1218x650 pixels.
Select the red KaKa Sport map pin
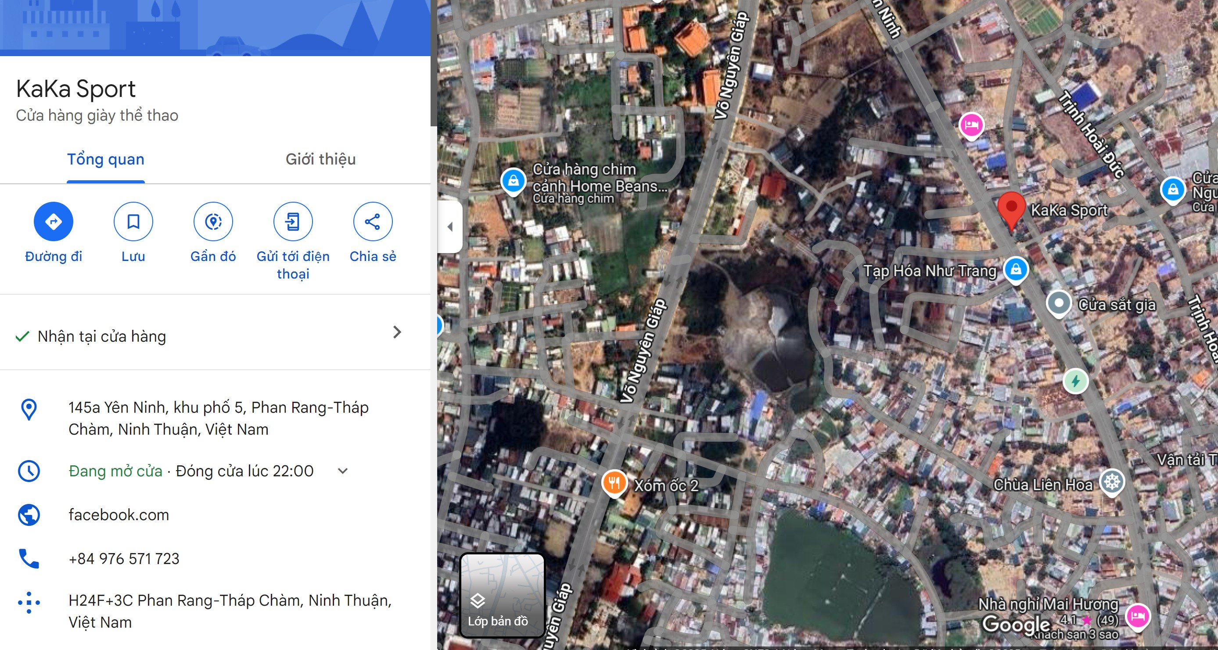coord(1011,211)
